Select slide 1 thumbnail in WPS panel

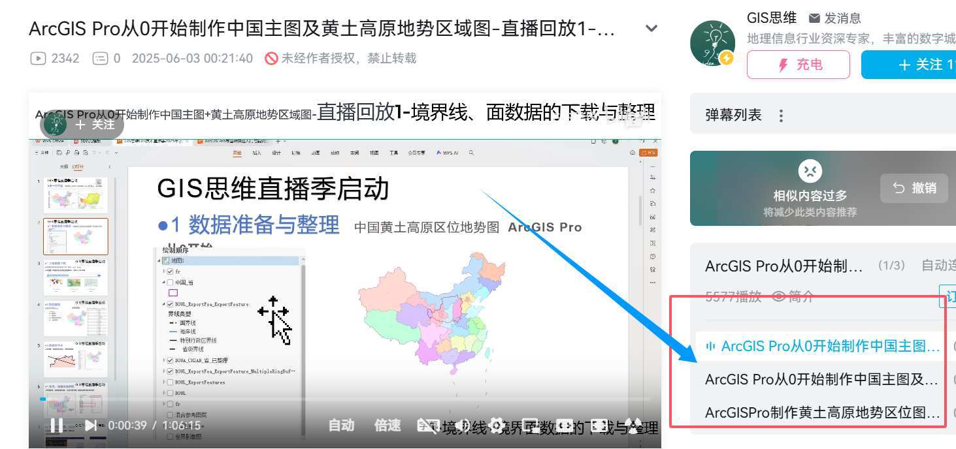pyautogui.click(x=76, y=195)
